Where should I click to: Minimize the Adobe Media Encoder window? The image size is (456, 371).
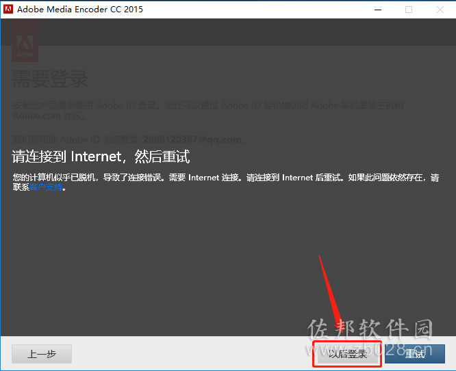pos(378,10)
